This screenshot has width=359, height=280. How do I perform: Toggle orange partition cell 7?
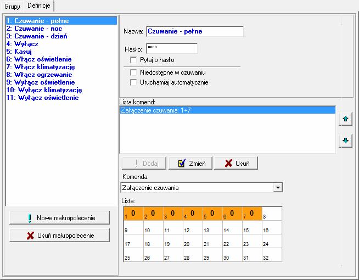[252, 214]
